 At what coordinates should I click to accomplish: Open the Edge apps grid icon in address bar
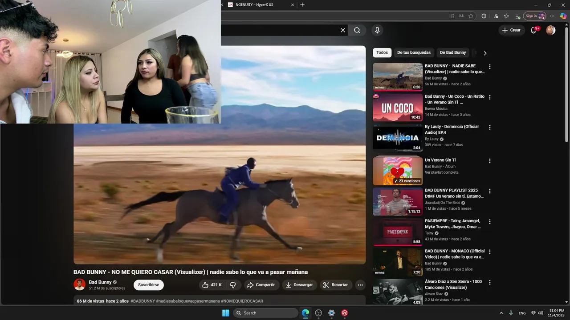coord(452,16)
